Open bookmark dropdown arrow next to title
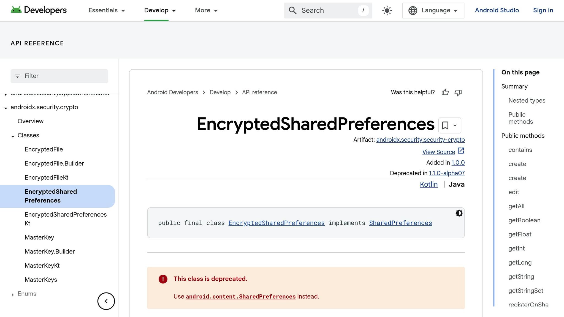The width and height of the screenshot is (564, 317). click(x=455, y=125)
